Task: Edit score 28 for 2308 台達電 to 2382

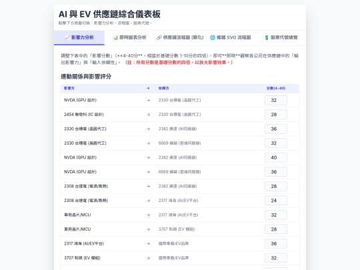Action: pyautogui.click(x=276, y=187)
